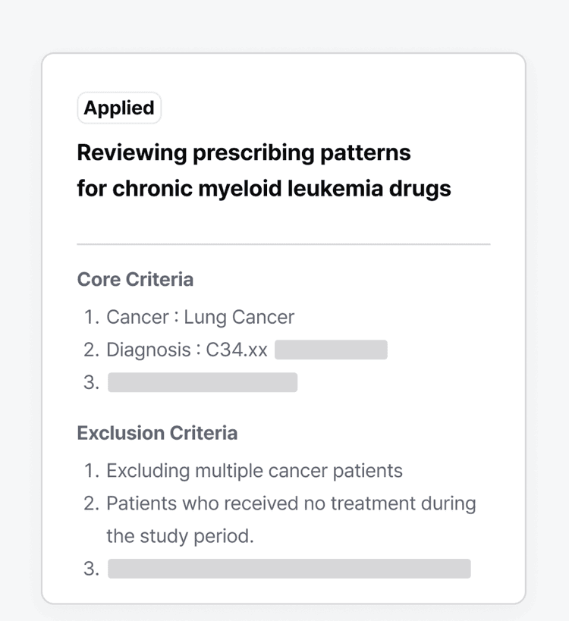Select Excluding multiple cancer patients item
The width and height of the screenshot is (569, 621).
(x=254, y=471)
